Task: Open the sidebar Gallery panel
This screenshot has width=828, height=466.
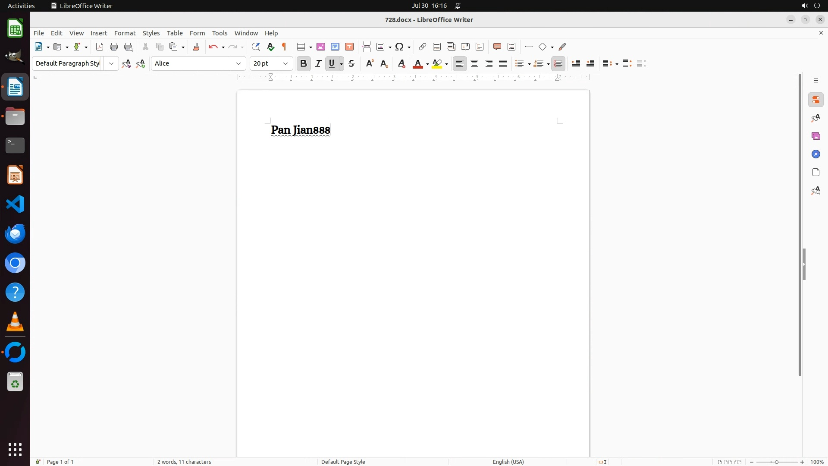Action: (x=816, y=136)
